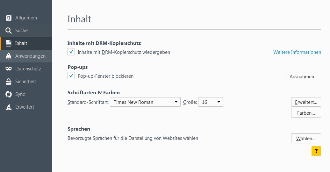Viewport: 330px width, 172px height.
Task: Toggle Pop-up-Fenster blockieren checkbox
Action: (71, 76)
